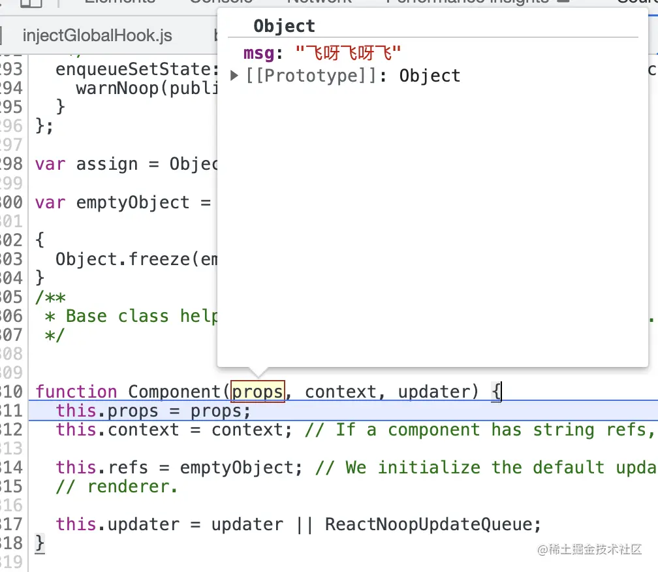Click the updater parameter in Component signature

(433, 392)
